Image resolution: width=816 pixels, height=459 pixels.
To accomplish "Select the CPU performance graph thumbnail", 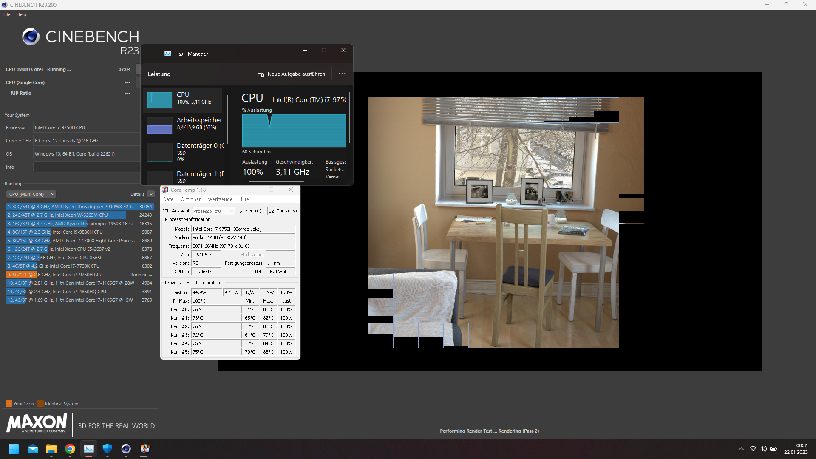I will click(159, 100).
